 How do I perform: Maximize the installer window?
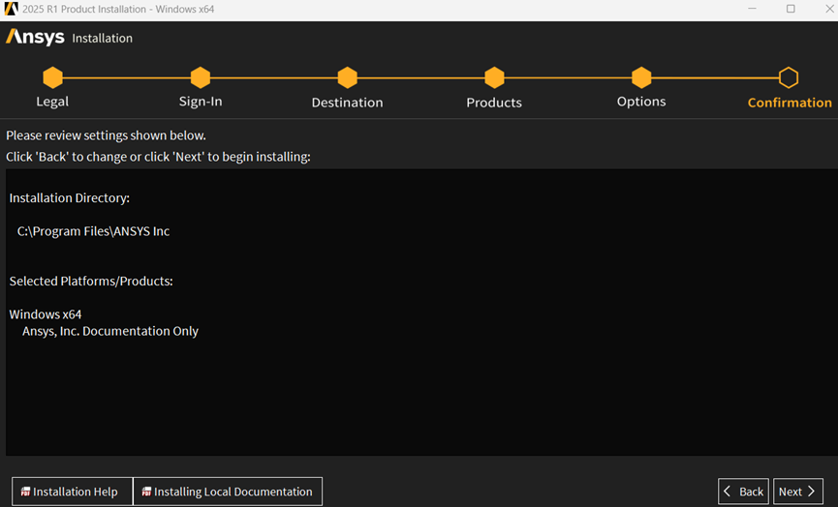pyautogui.click(x=791, y=9)
